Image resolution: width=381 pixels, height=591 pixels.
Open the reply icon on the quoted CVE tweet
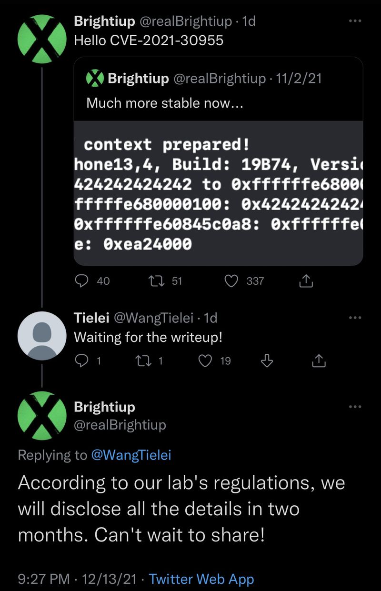[x=82, y=281]
